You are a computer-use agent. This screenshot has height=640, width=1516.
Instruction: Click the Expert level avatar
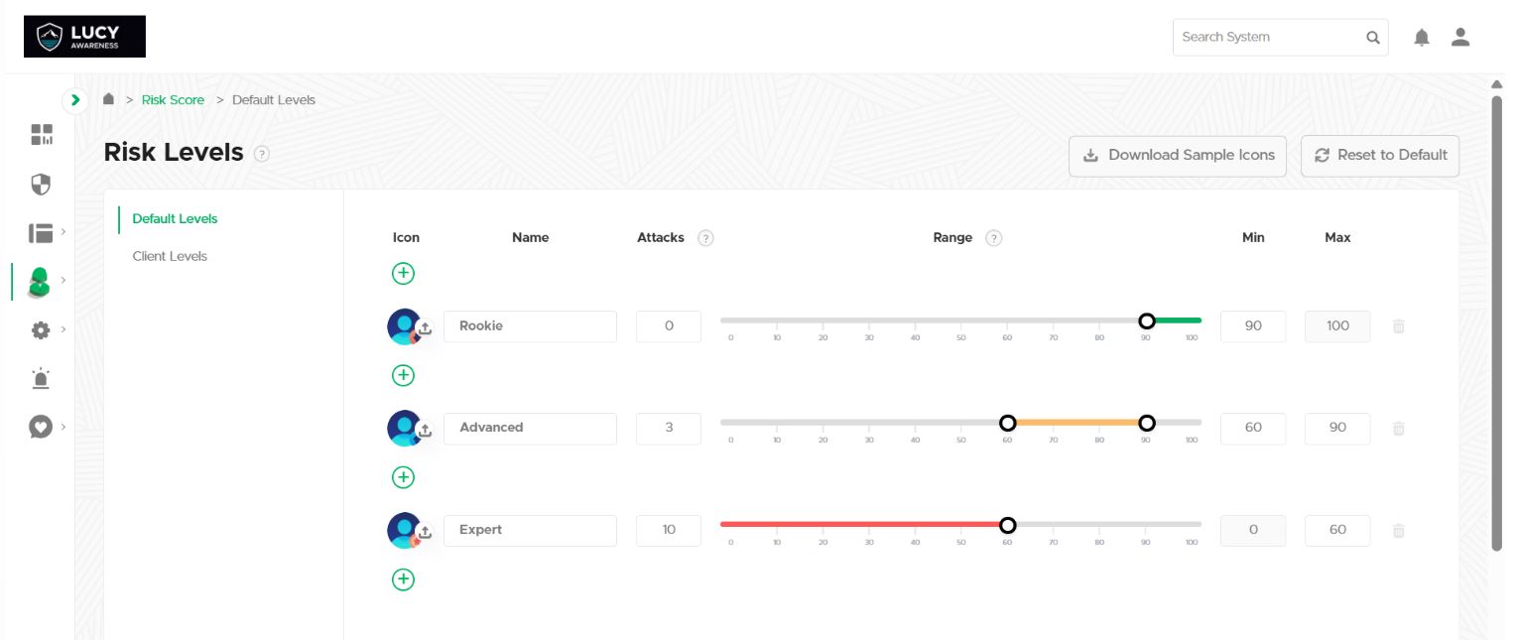(404, 530)
